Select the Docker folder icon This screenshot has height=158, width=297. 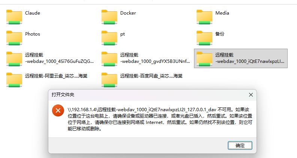tap(109, 17)
